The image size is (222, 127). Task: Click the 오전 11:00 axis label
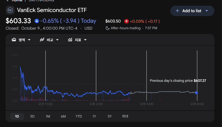(x=45, y=104)
